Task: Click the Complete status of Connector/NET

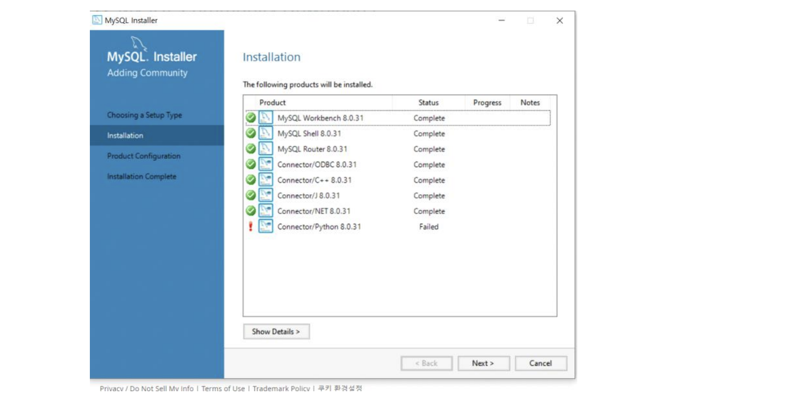Action: (429, 211)
